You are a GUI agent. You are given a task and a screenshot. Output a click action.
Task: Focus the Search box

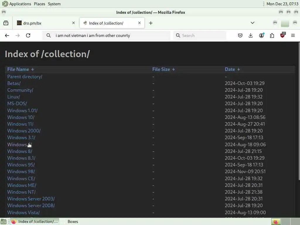point(200,35)
